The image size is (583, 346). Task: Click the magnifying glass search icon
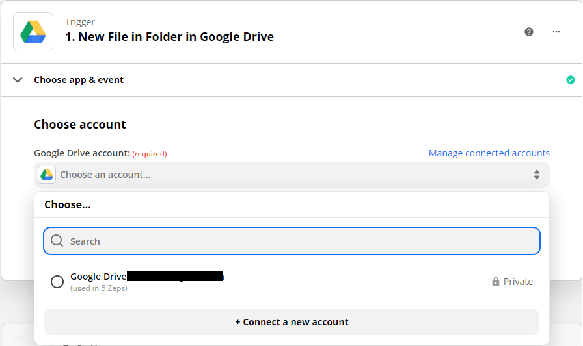pos(57,241)
